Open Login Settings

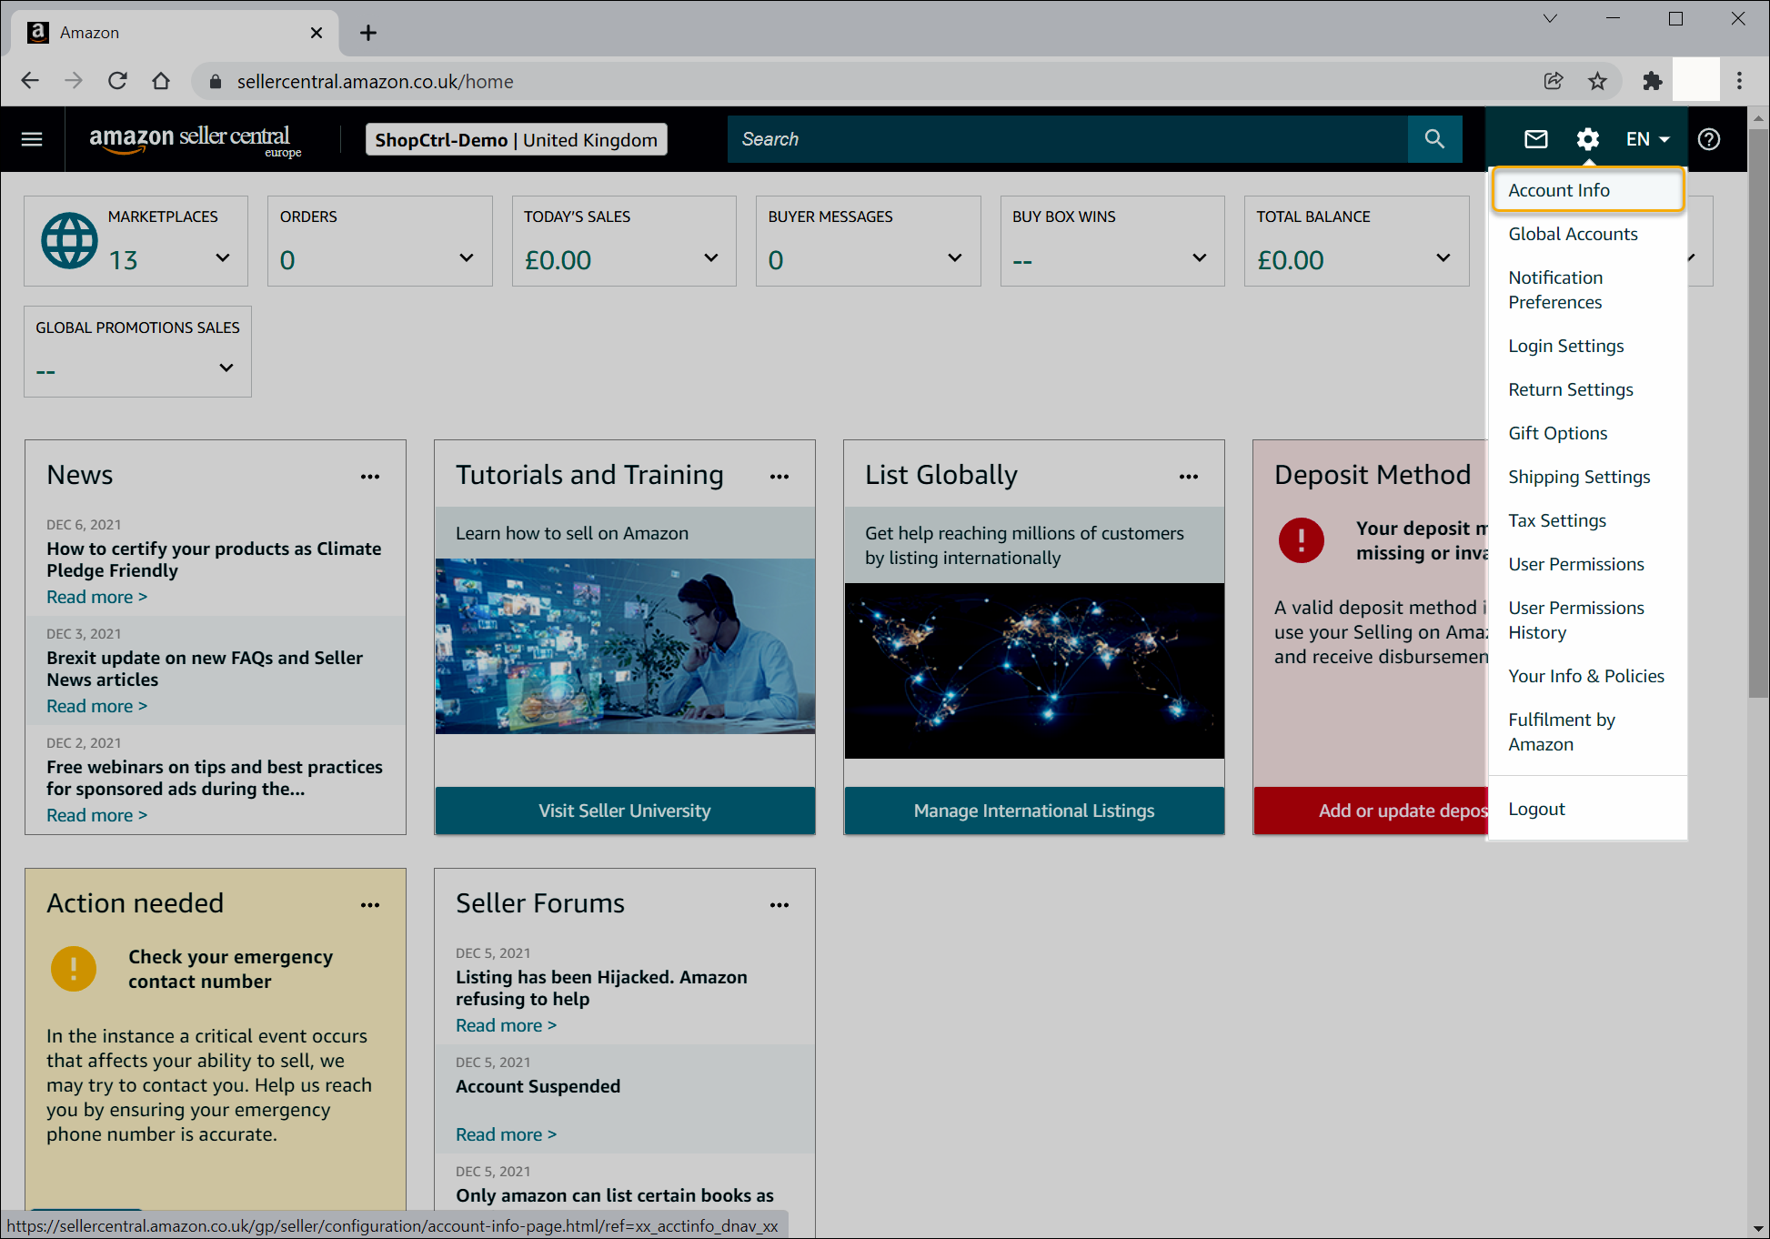tap(1565, 346)
